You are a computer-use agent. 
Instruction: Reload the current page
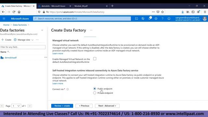tap(14, 12)
